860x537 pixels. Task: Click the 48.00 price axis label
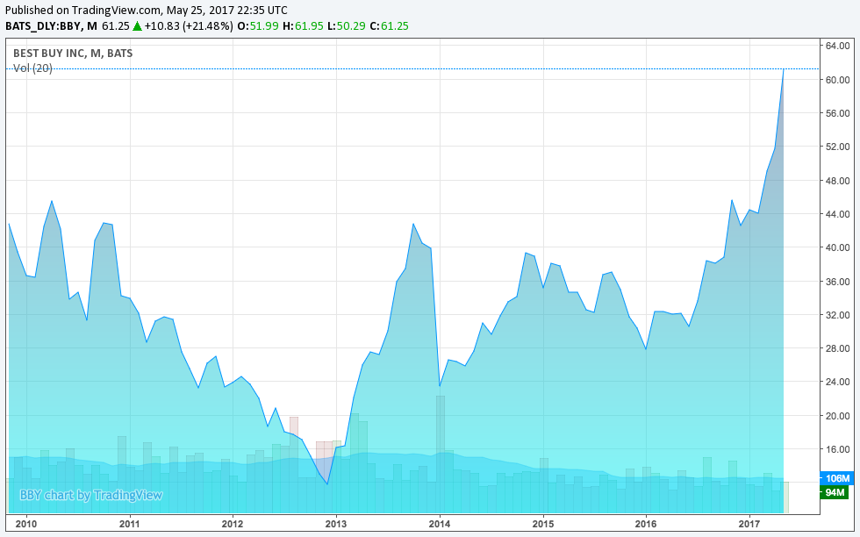[x=838, y=181]
